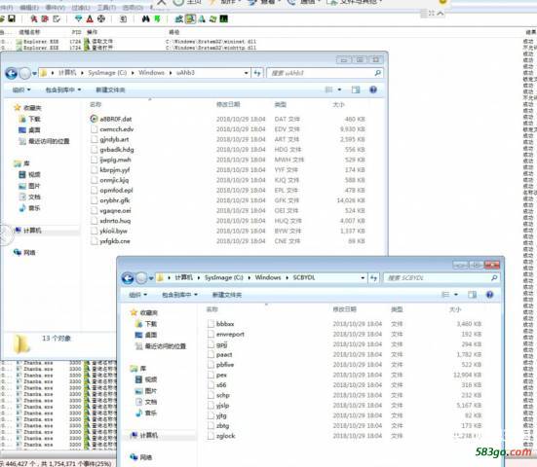Viewport: 537px width, 467px height.
Task: Click the crosshair Include Process target icon
Action: coord(101,18)
